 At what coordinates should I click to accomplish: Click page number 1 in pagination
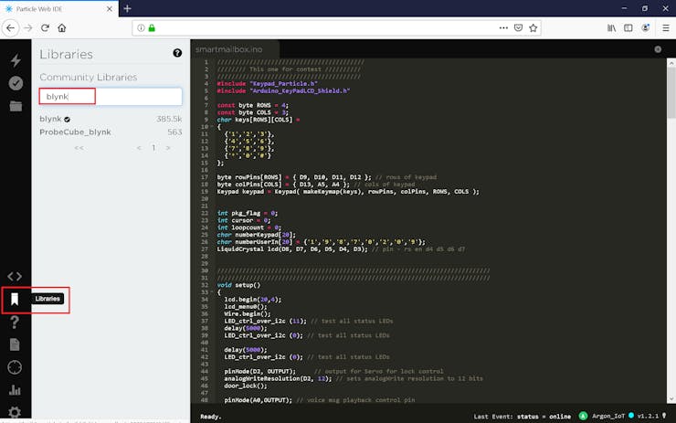coord(153,148)
